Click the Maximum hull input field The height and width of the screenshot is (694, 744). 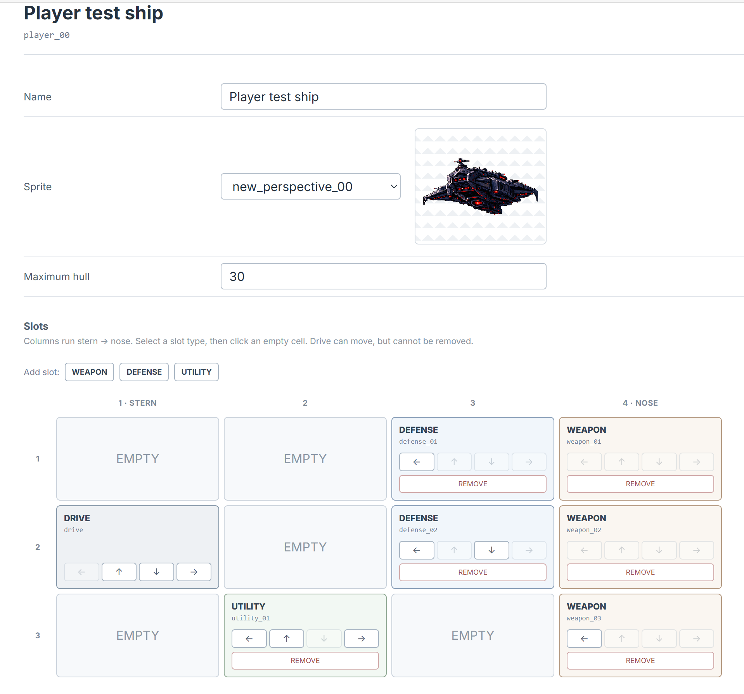(384, 276)
